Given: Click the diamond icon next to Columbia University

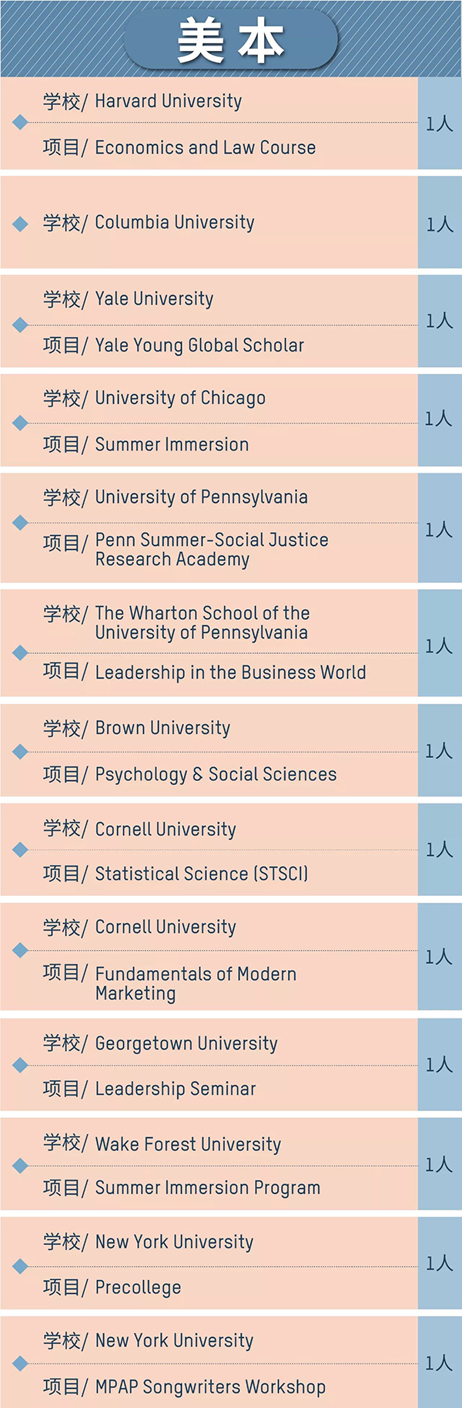Looking at the screenshot, I should 21,224.
